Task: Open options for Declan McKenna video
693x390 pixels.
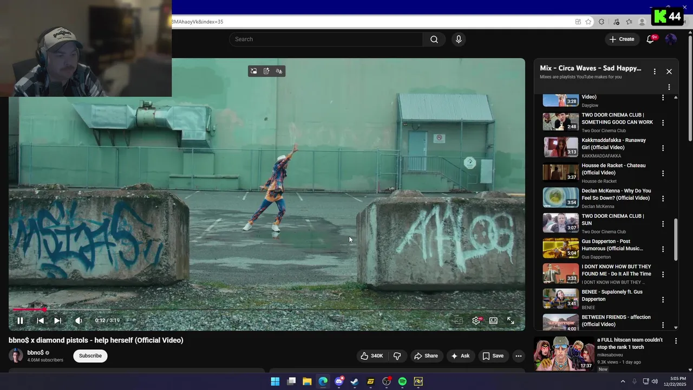Action: (663, 198)
